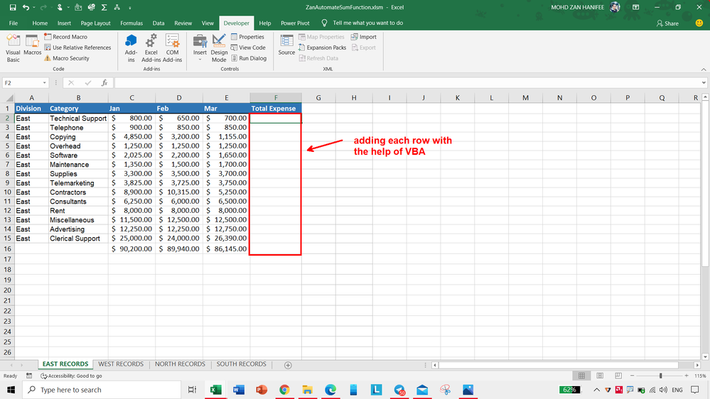Customize Quick Access Toolbar dropdown
The image size is (710, 399).
(x=130, y=8)
